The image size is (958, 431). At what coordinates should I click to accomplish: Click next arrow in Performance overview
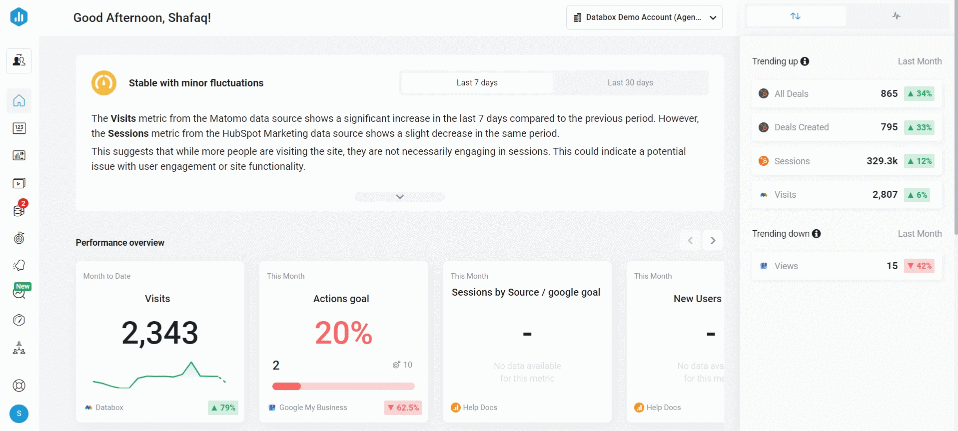click(x=713, y=241)
